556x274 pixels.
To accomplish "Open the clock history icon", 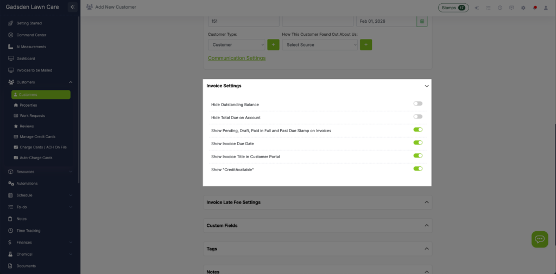I will point(500,8).
